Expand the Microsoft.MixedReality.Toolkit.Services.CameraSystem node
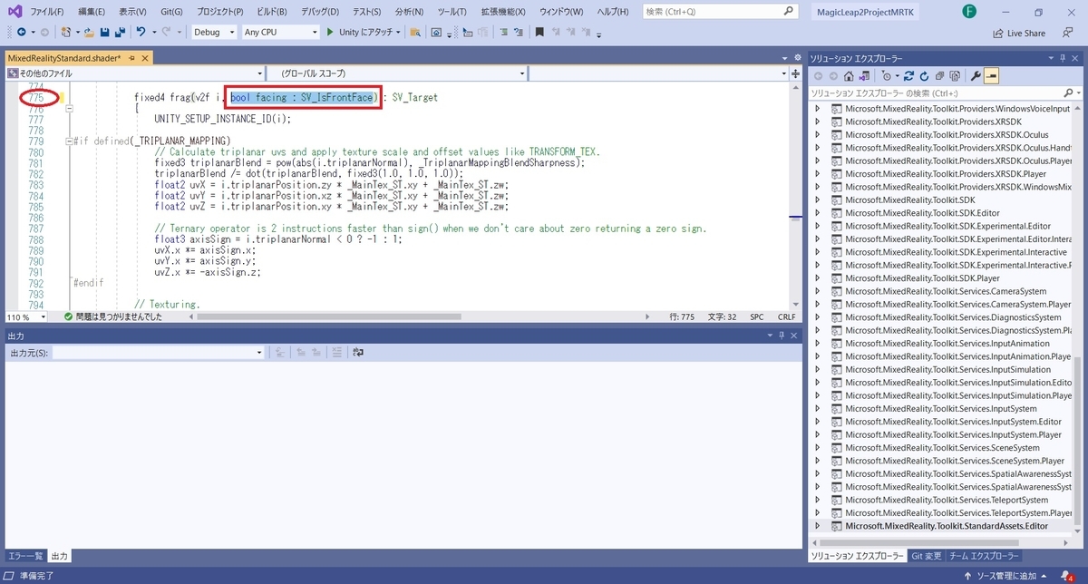1088x584 pixels. (x=817, y=291)
